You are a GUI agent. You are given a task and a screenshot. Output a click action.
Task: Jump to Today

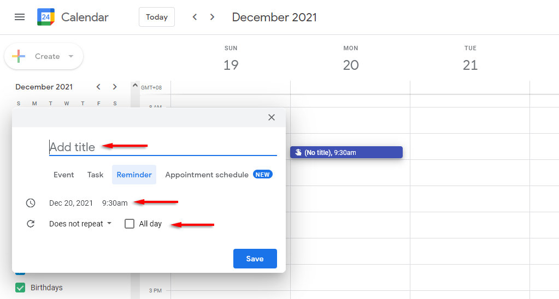pos(157,17)
